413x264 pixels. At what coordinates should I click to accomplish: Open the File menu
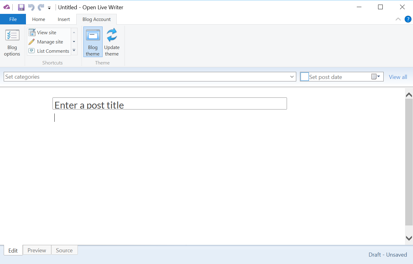coord(13,19)
